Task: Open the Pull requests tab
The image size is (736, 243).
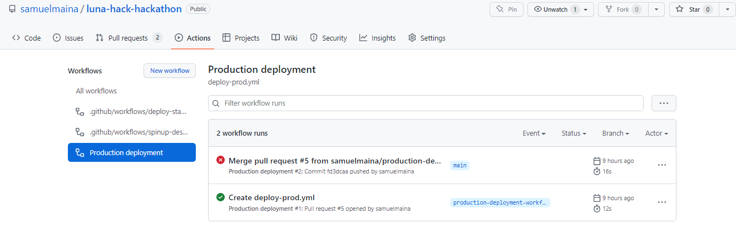Action: pos(129,38)
